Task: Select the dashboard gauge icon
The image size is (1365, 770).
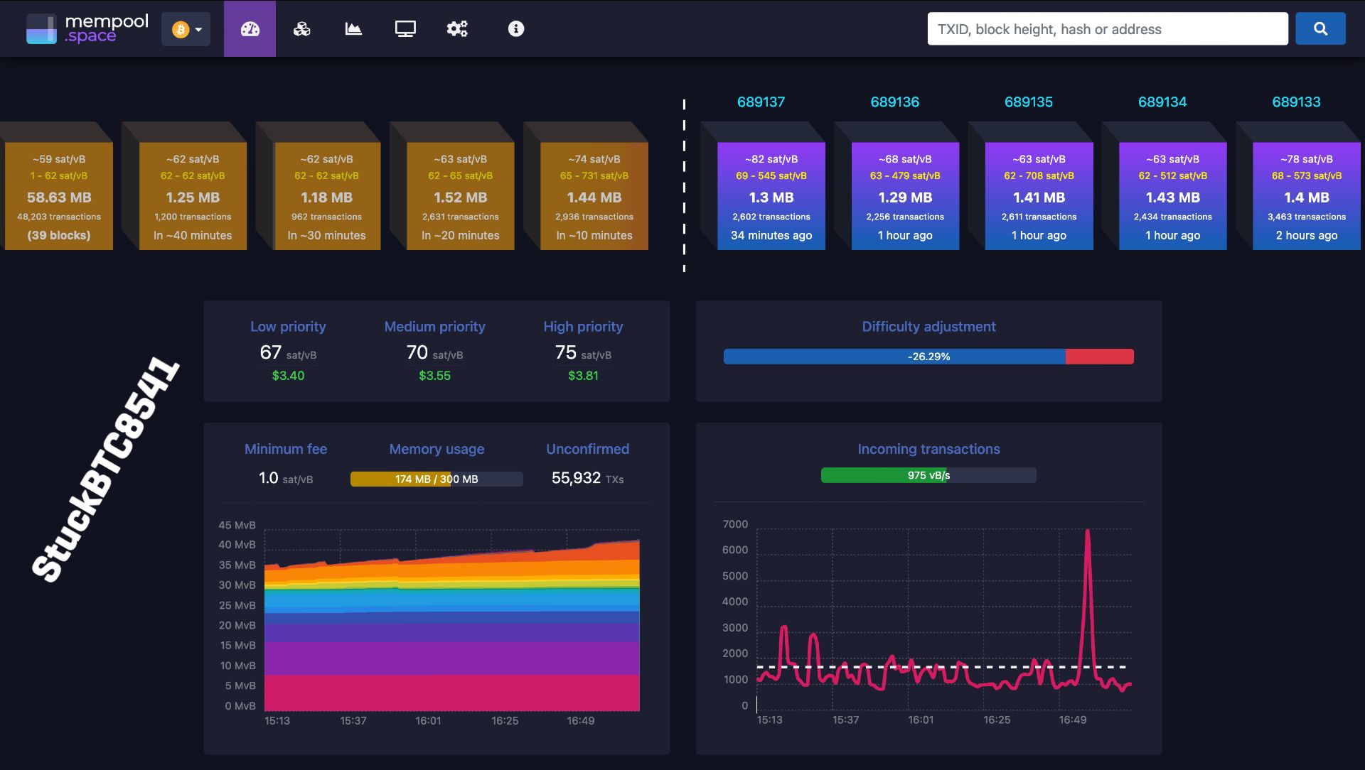Action: tap(250, 28)
